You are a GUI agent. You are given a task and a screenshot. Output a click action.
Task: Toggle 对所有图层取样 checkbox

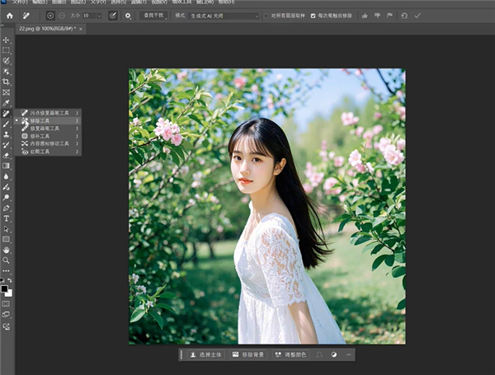click(x=266, y=16)
